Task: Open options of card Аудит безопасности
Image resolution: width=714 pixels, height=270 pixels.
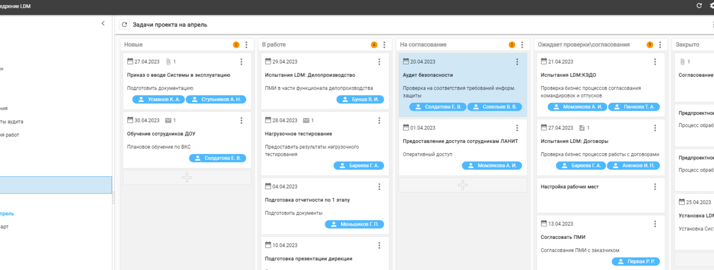Action: tap(517, 62)
